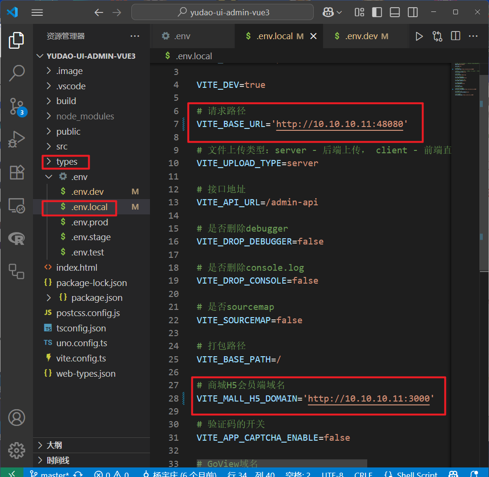Expand the node_modules folder
The width and height of the screenshot is (489, 477).
point(85,117)
